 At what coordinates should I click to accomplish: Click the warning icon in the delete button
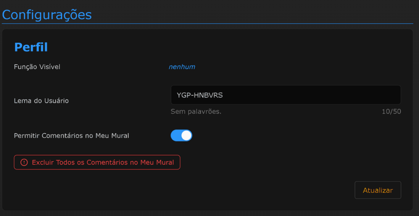24,162
